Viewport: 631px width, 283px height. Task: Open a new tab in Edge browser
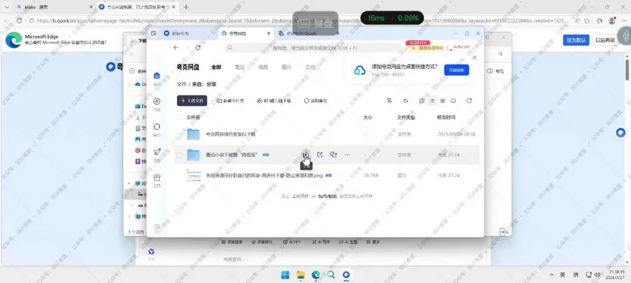tap(186, 7)
